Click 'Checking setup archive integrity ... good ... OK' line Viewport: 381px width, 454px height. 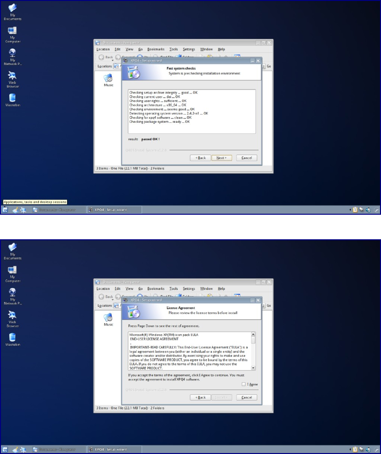click(163, 92)
